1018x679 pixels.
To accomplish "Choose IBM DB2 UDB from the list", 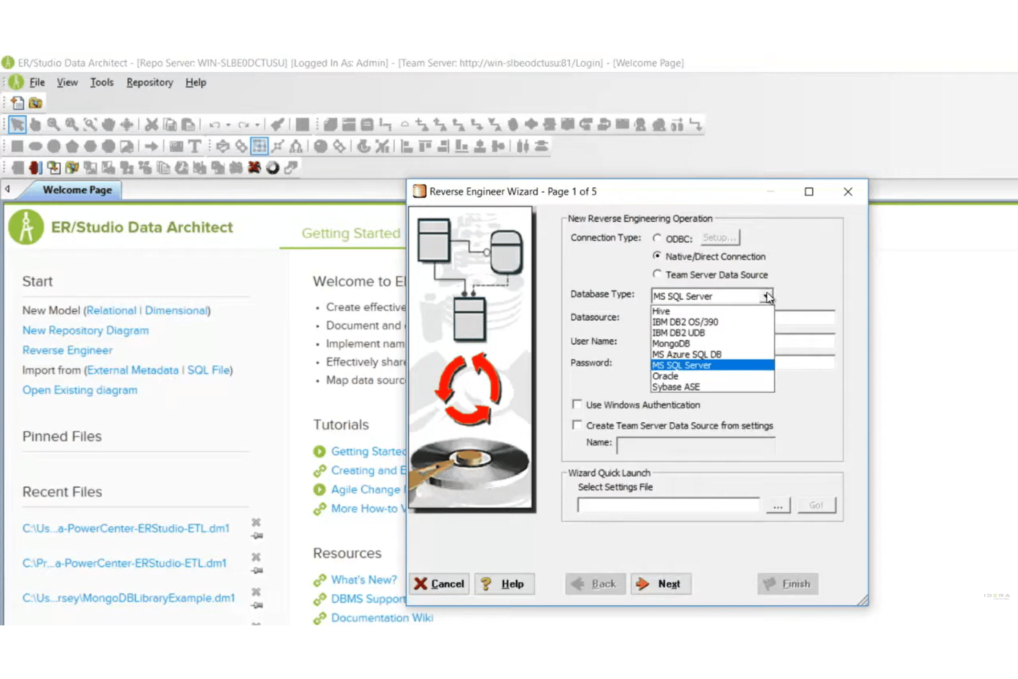I will click(712, 333).
